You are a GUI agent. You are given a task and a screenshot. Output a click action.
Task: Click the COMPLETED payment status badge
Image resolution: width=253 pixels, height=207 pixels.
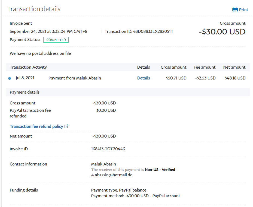(56, 40)
